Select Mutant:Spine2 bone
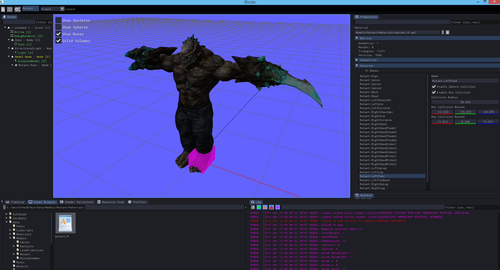The width and height of the screenshot is (500, 270). coord(392,88)
